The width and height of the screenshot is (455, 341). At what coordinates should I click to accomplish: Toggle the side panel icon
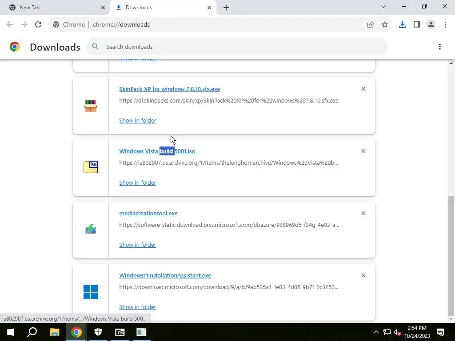tap(417, 25)
